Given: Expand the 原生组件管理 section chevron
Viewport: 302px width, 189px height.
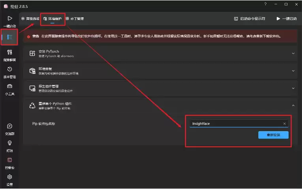Looking at the screenshot, I should coord(293,88).
